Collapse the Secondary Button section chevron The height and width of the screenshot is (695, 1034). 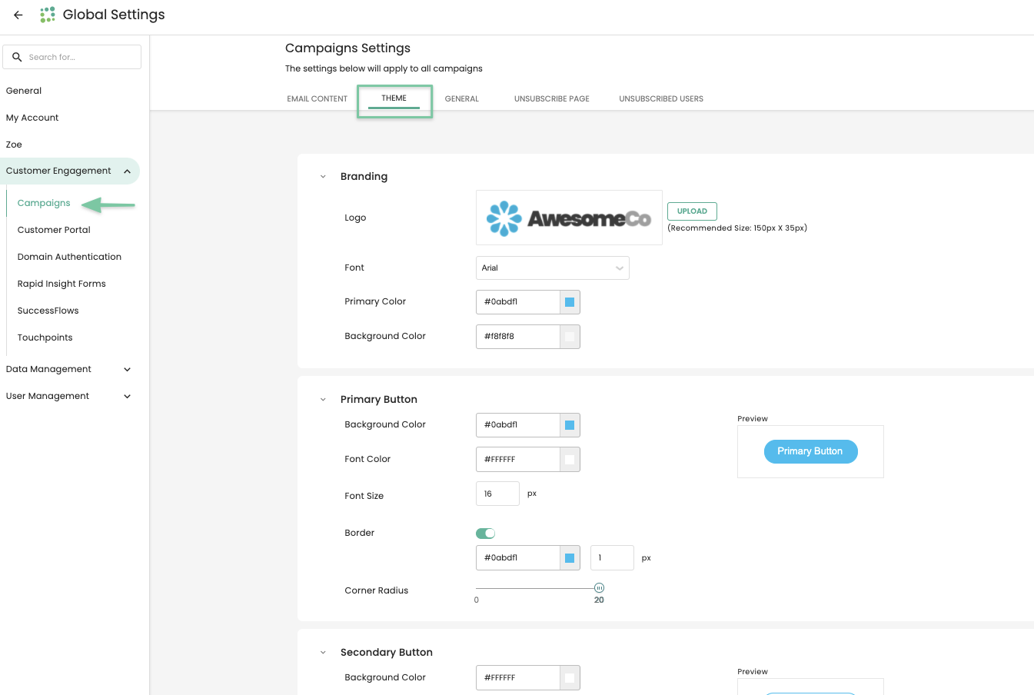pos(323,653)
